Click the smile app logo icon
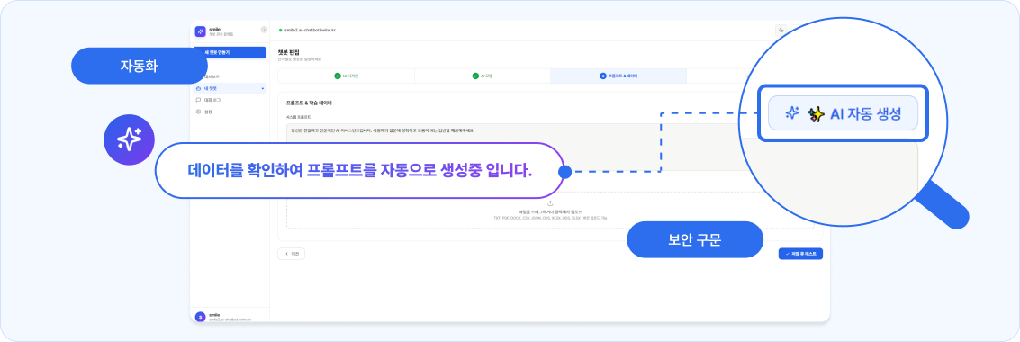The height and width of the screenshot is (342, 1020). (201, 31)
